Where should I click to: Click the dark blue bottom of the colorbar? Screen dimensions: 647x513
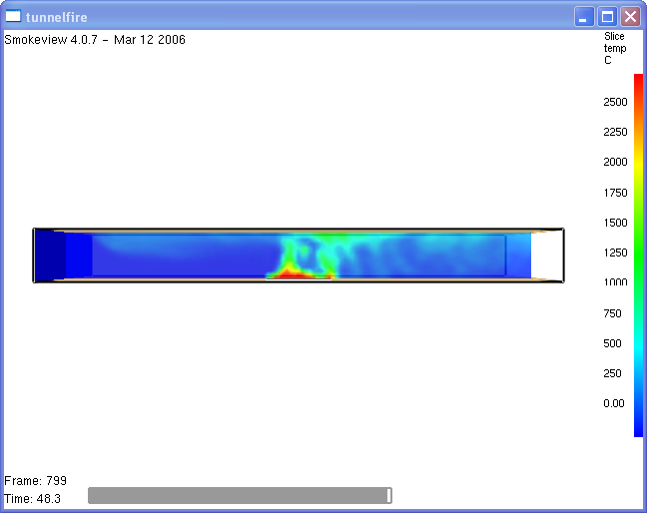[638, 427]
